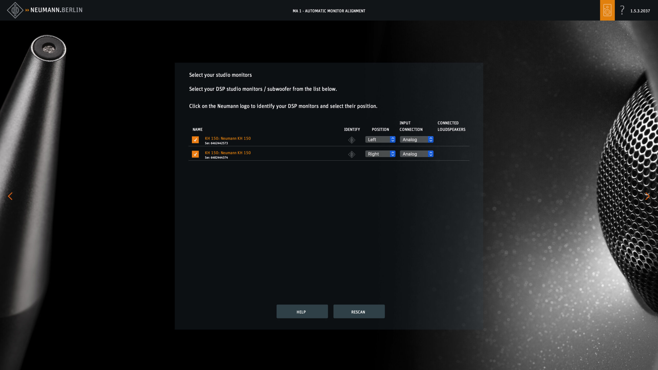Click the RESCAN button

(359, 312)
